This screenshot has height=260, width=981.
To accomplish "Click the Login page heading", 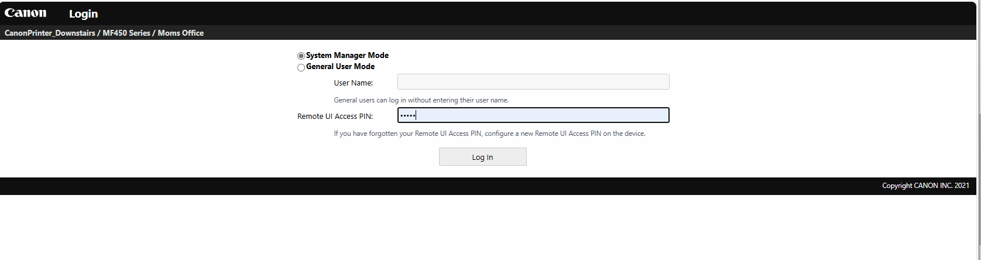I will click(x=83, y=13).
